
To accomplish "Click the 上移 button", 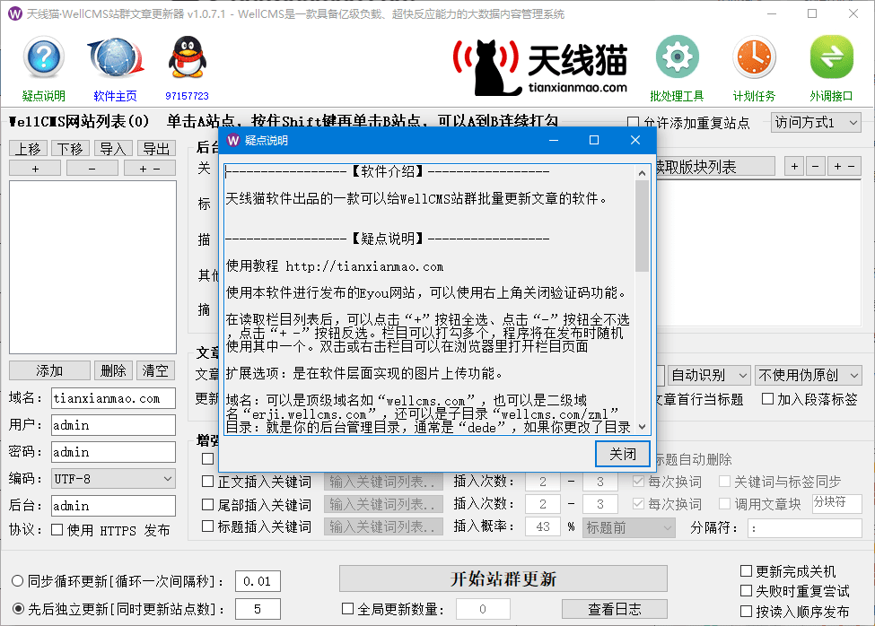I will click(x=29, y=149).
